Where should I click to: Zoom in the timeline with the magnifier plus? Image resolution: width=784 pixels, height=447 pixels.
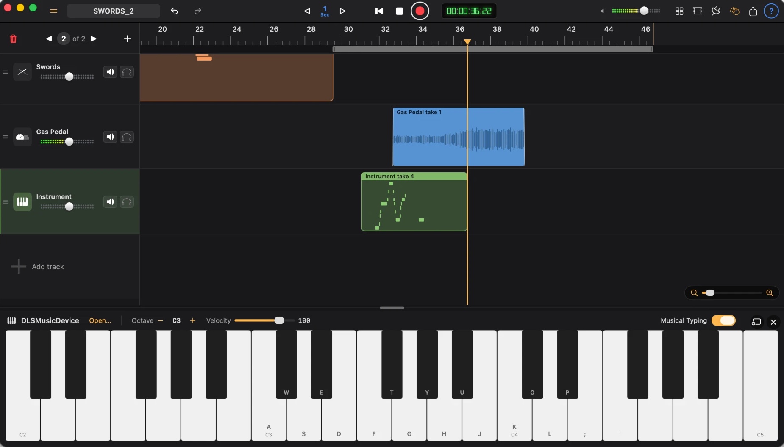tap(770, 293)
